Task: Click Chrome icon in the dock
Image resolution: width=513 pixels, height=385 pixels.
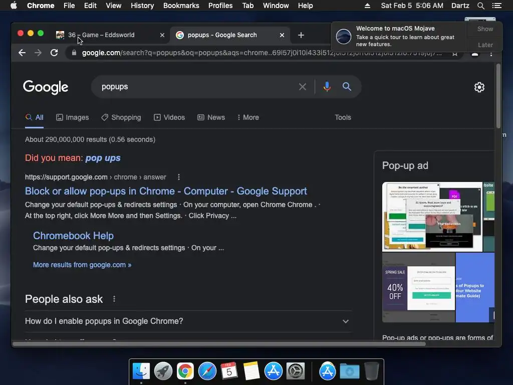Action: click(185, 371)
